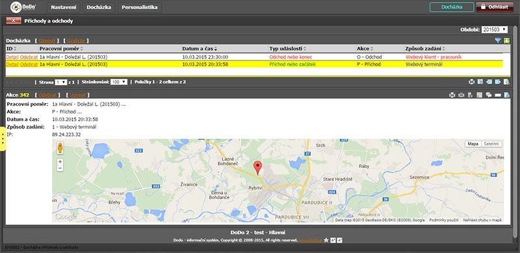
Task: Open the Nastavení menu
Action: [x=64, y=7]
